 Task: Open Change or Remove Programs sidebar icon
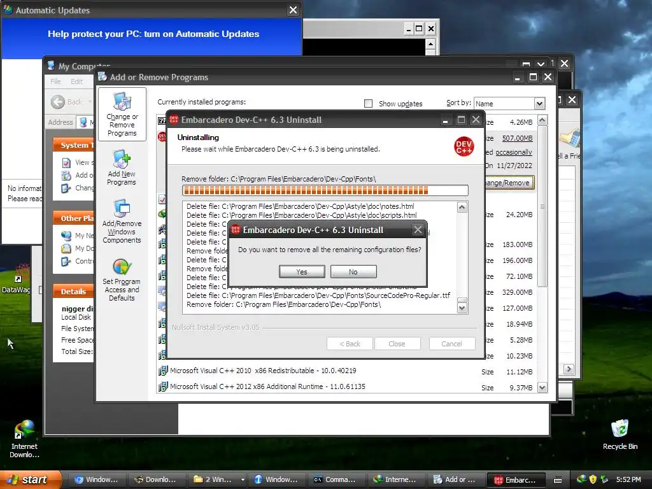coord(122,115)
